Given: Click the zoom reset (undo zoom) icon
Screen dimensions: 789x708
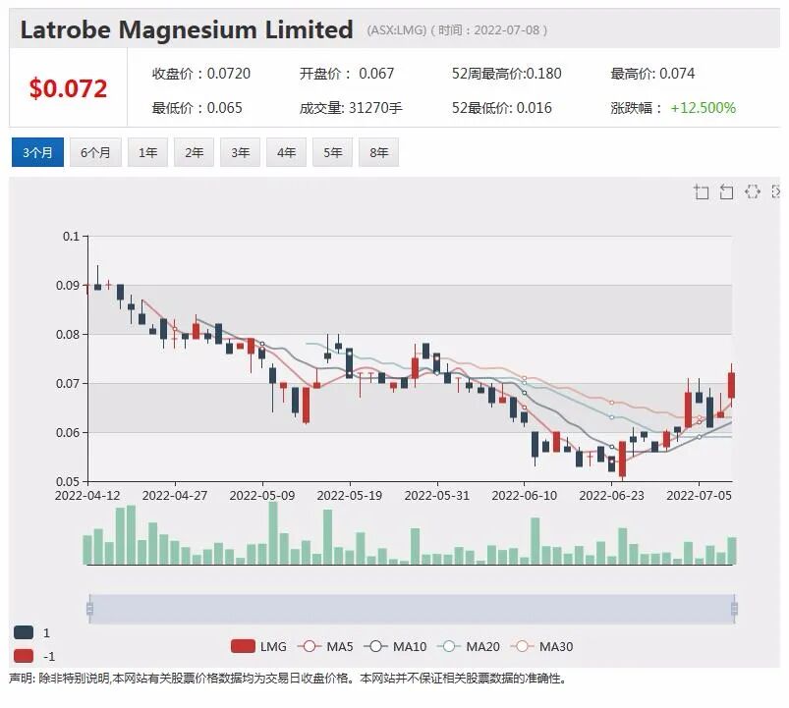Looking at the screenshot, I should pyautogui.click(x=726, y=192).
